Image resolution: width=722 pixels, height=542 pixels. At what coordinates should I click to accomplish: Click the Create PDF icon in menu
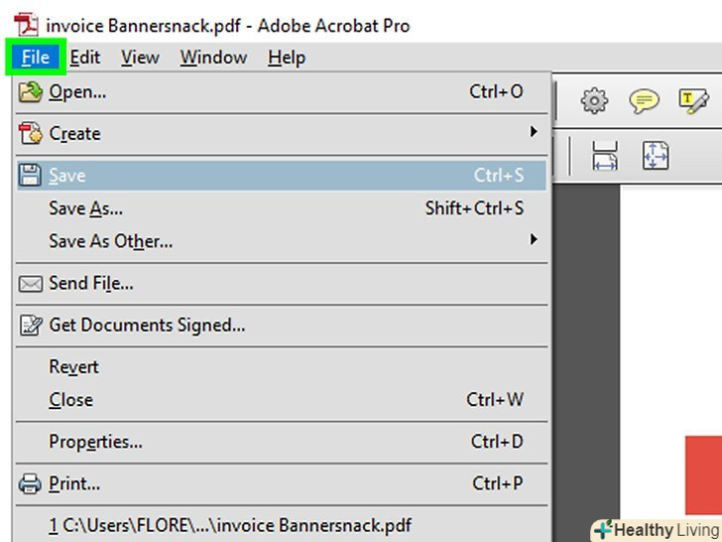(x=32, y=134)
